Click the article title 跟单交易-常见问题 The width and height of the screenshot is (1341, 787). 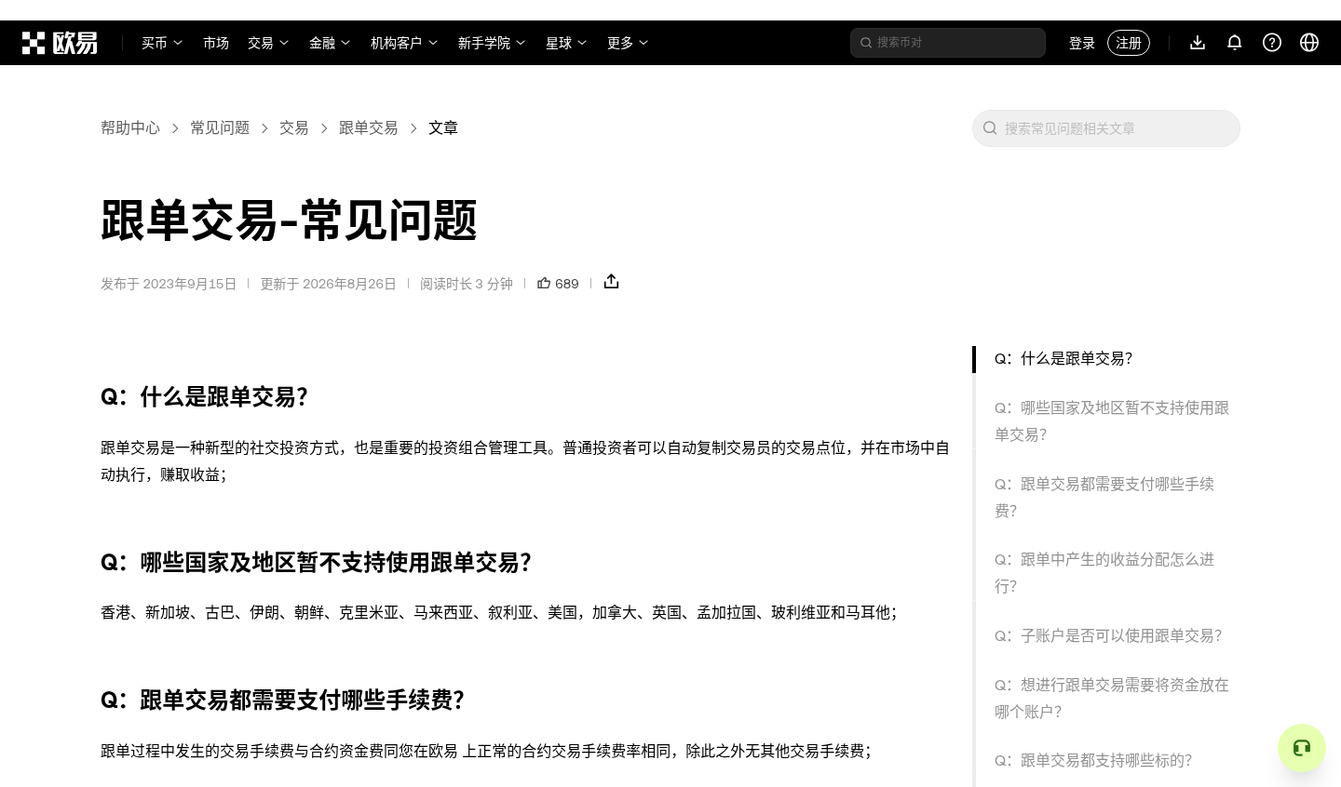[x=289, y=221]
